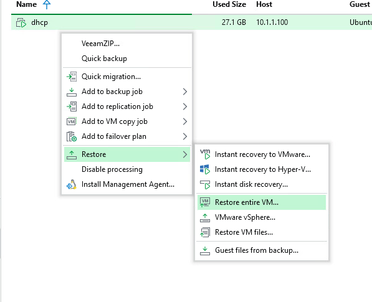The image size is (372, 302).
Task: Click the dhcp VM icon
Action: (x=21, y=22)
